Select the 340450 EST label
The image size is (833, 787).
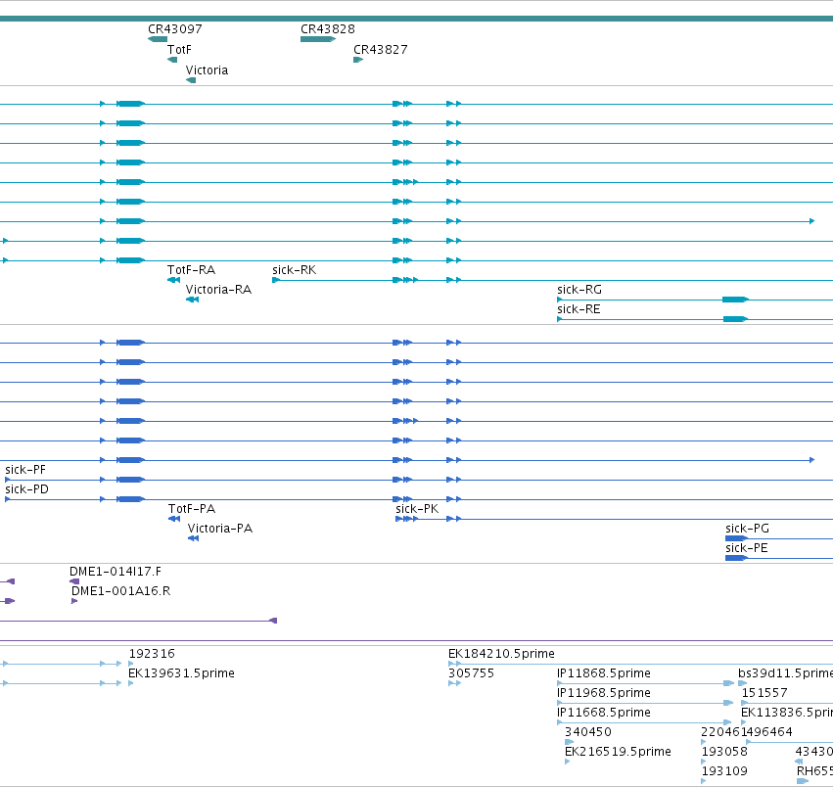click(587, 732)
